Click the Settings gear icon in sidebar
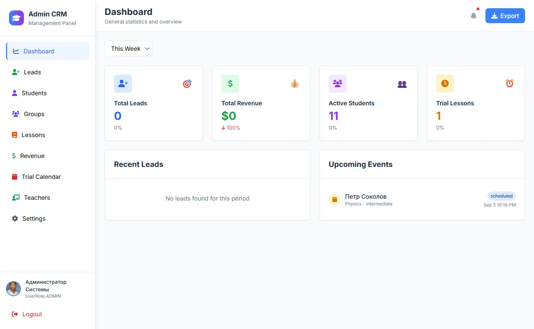The height and width of the screenshot is (329, 534). click(15, 218)
